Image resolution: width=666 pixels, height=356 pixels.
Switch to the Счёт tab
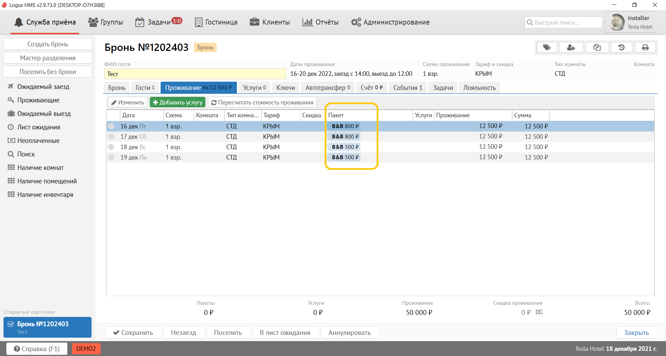[371, 88]
